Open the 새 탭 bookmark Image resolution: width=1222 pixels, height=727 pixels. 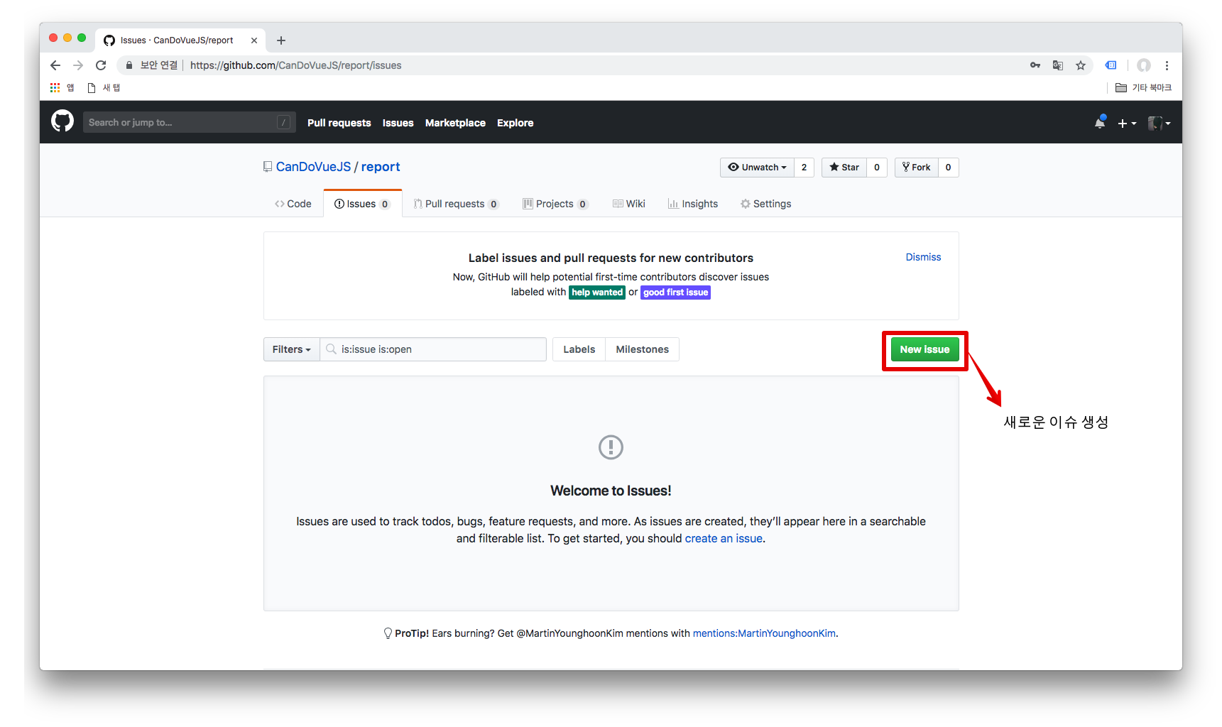pyautogui.click(x=104, y=87)
